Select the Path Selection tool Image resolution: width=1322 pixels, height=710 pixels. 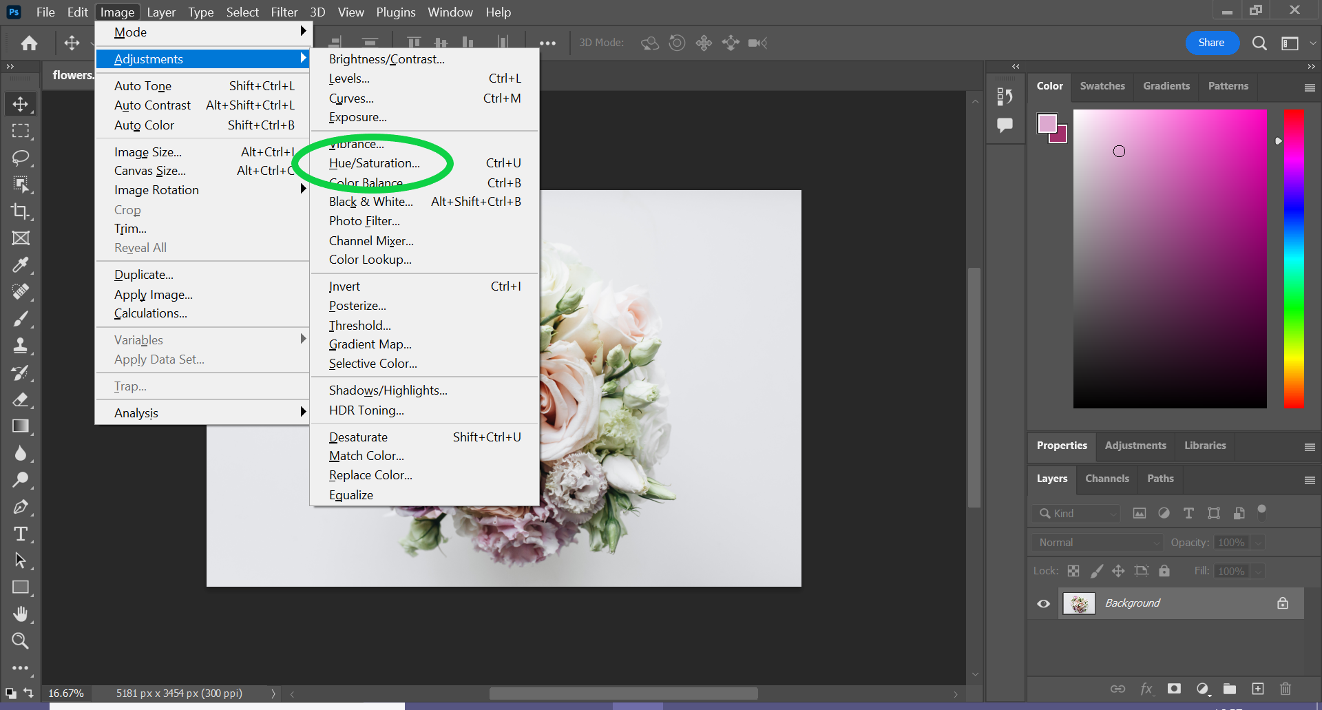20,561
